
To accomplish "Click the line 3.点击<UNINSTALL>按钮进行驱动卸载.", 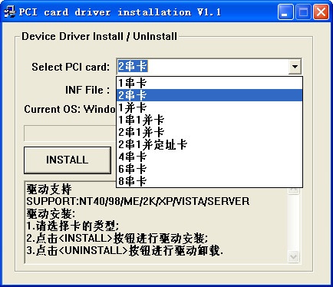I will pos(125,251).
